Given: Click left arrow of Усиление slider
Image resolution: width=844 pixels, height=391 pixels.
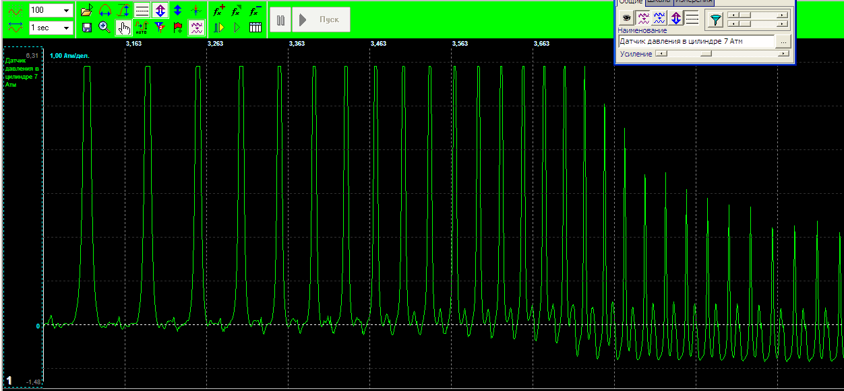Looking at the screenshot, I should coord(660,55).
